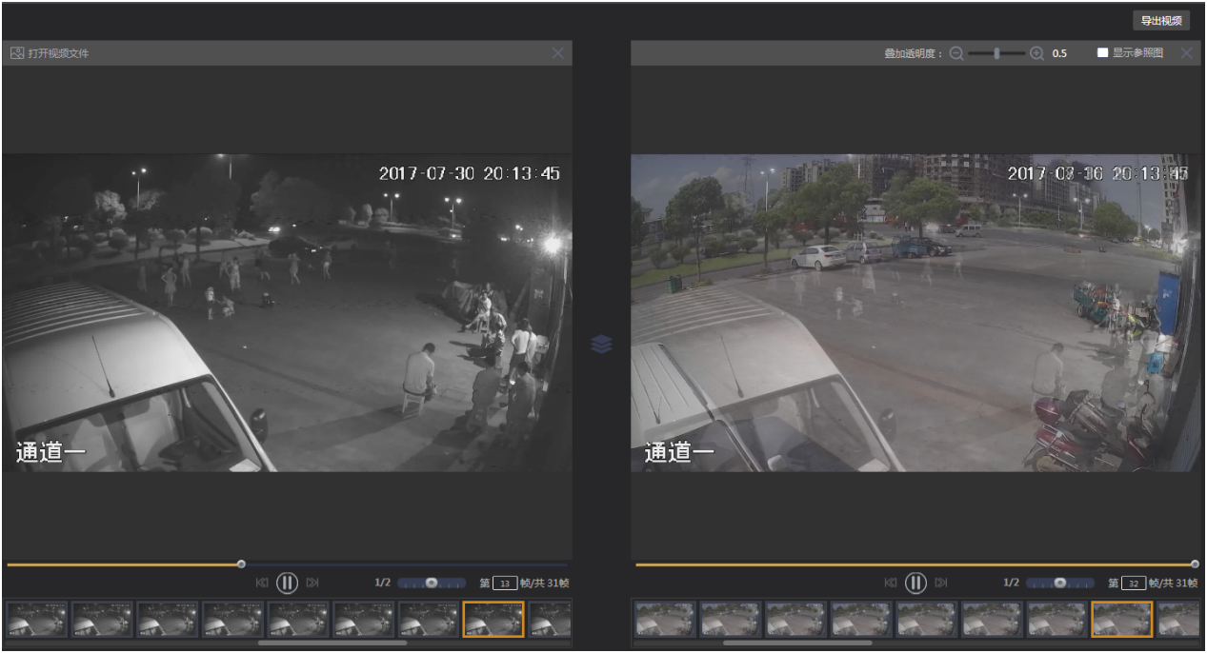Step to previous frame in right panel
Screen dimensions: 1207x653
[x=891, y=583]
